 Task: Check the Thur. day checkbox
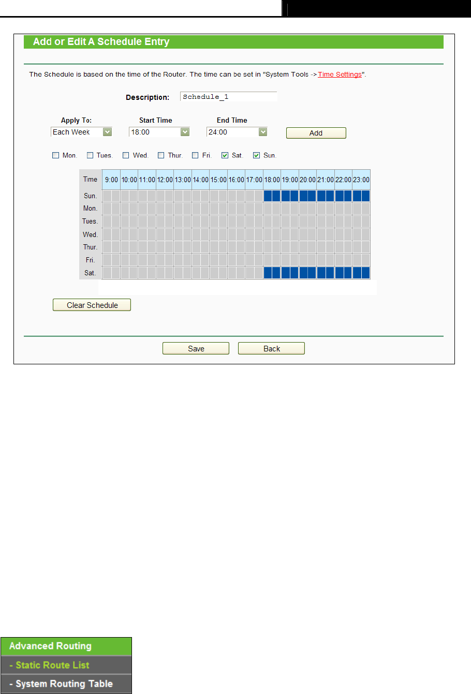(x=161, y=155)
